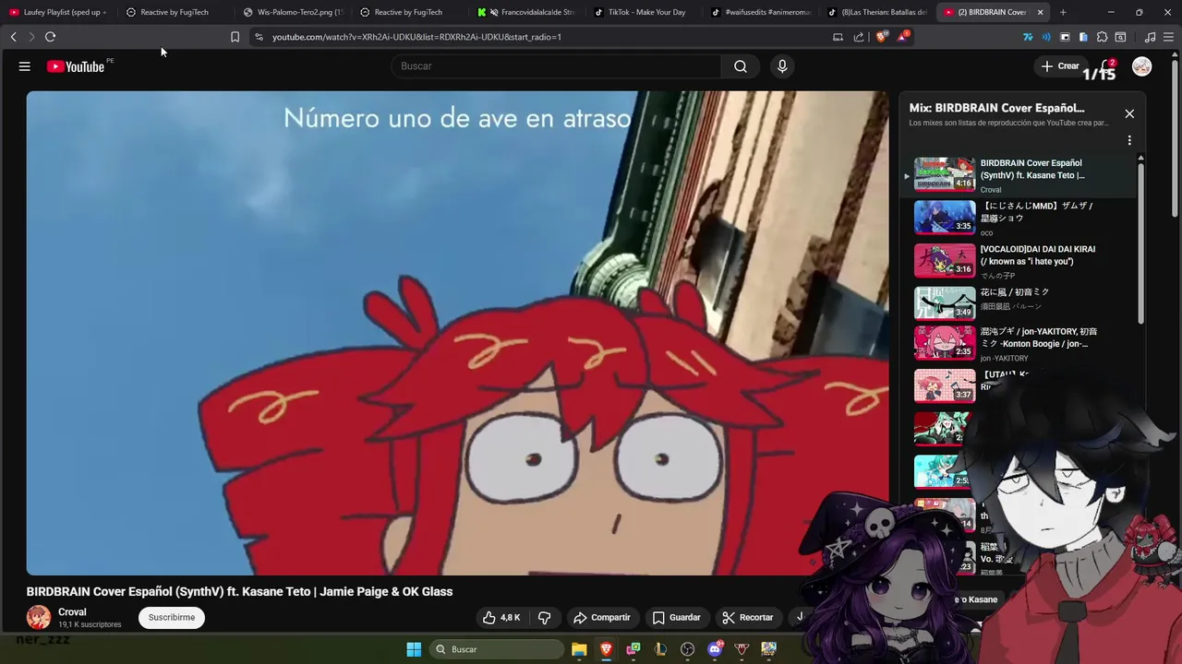
Task: Switch to TikTok - Make Your Day tab
Action: tap(644, 12)
